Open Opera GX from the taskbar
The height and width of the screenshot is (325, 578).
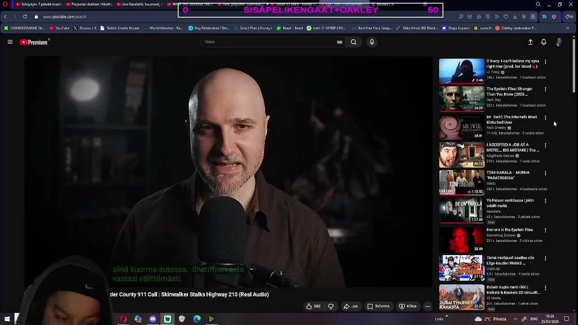(123, 319)
